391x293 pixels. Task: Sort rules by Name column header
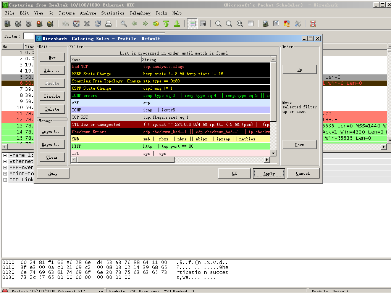pyautogui.click(x=106, y=60)
